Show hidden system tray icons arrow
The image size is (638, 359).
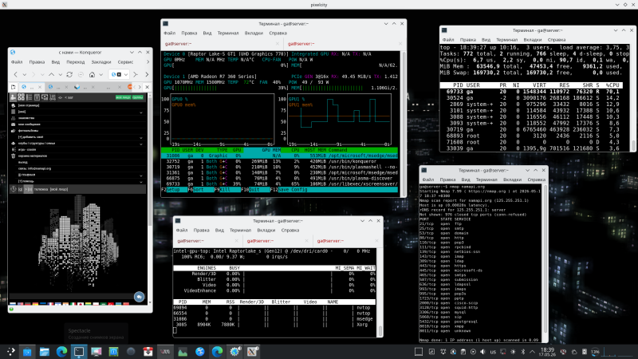(532, 352)
